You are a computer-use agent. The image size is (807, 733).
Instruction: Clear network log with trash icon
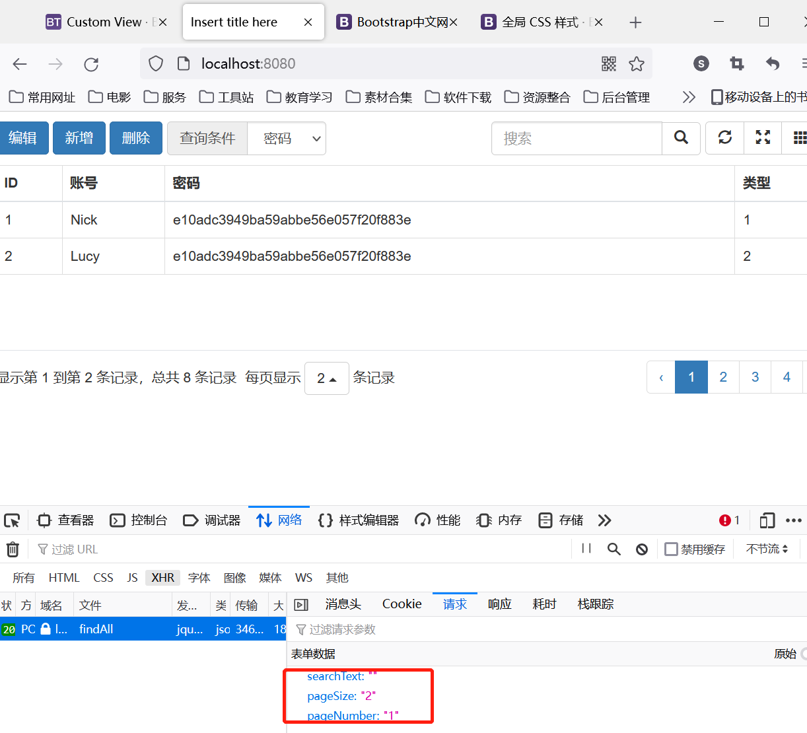[13, 549]
